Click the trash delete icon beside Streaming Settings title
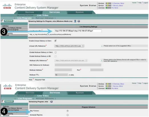149x117 pixels. (75, 21)
